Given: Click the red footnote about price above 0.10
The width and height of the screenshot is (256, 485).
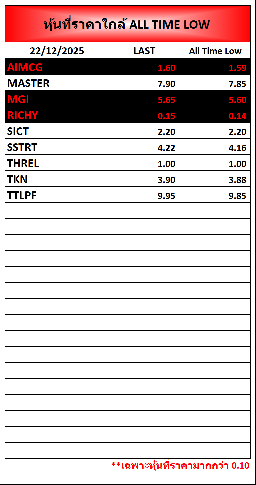Looking at the screenshot, I should coord(180,466).
